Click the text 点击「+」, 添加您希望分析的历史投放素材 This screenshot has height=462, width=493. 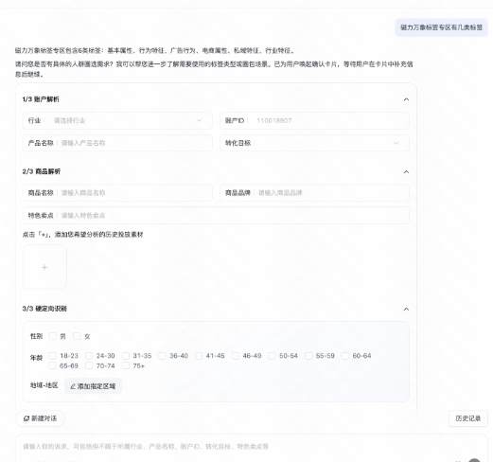tap(82, 235)
